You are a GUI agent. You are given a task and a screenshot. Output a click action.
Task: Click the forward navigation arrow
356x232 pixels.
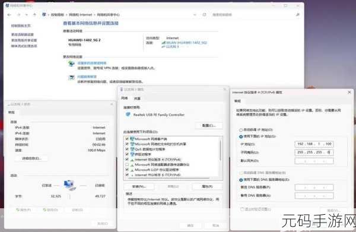(x=18, y=15)
